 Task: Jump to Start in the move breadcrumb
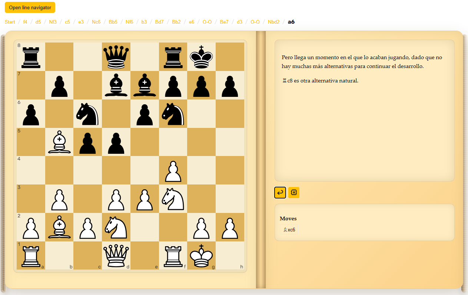10,22
